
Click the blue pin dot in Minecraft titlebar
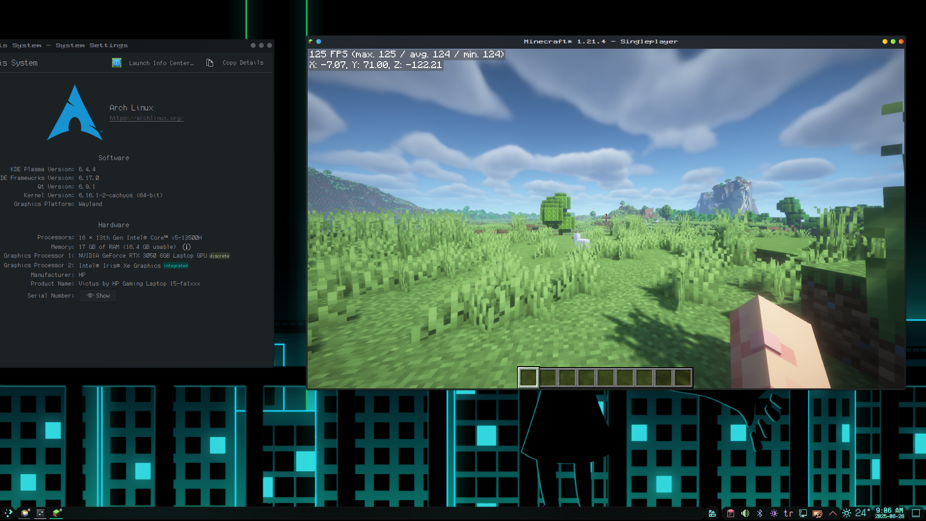(319, 41)
